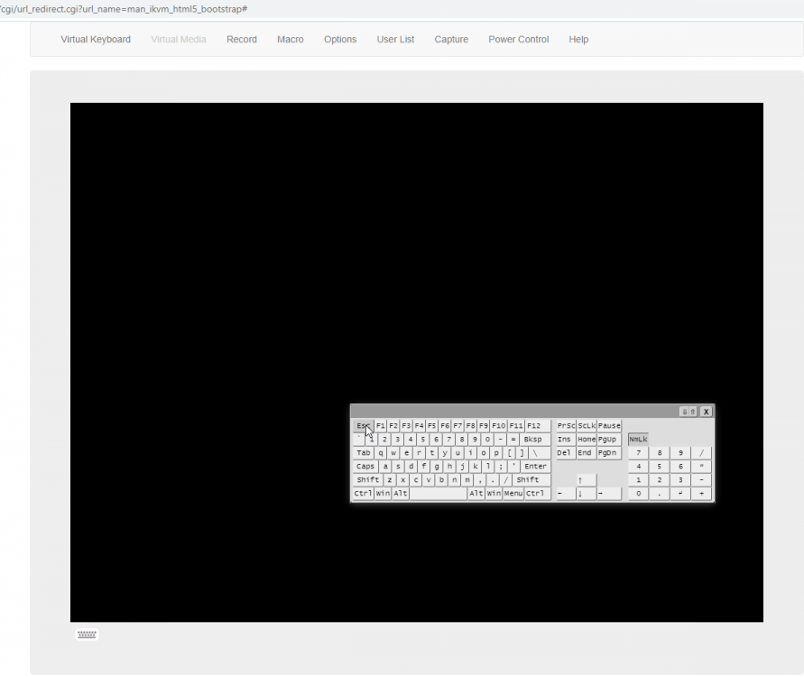Click the Tab key
The image size is (804, 677).
364,453
